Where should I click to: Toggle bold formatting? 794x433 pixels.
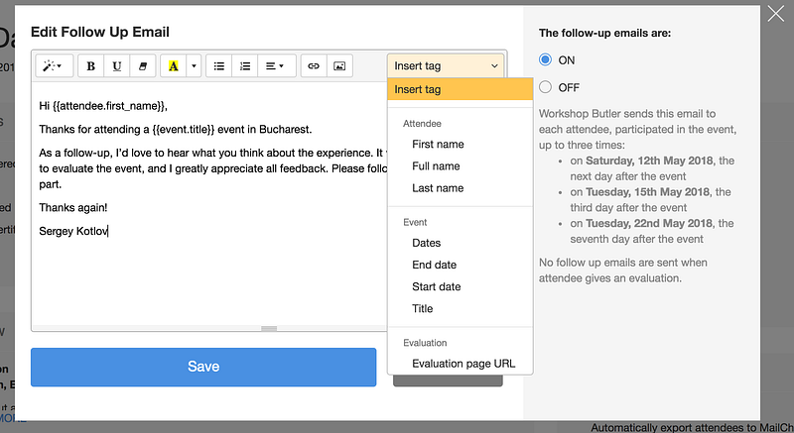coord(91,66)
